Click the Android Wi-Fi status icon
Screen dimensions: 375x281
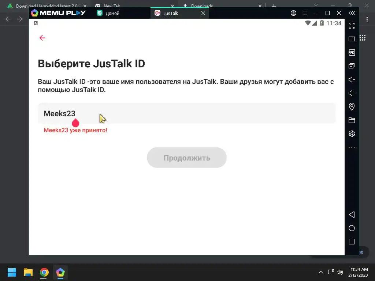308,23
